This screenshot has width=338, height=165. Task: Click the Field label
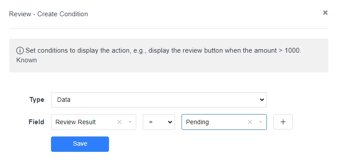[x=36, y=122]
